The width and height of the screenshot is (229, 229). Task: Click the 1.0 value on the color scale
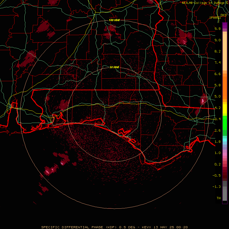[218, 153]
